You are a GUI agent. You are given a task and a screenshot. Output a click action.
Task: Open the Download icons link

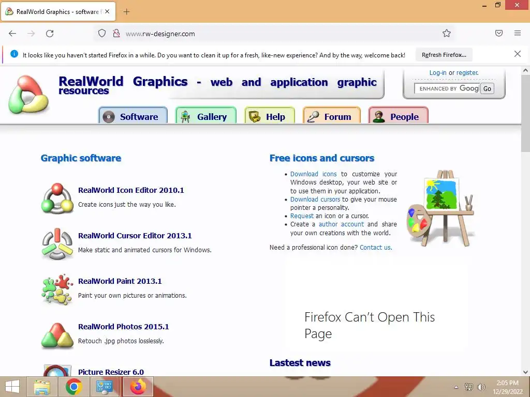[x=313, y=174]
